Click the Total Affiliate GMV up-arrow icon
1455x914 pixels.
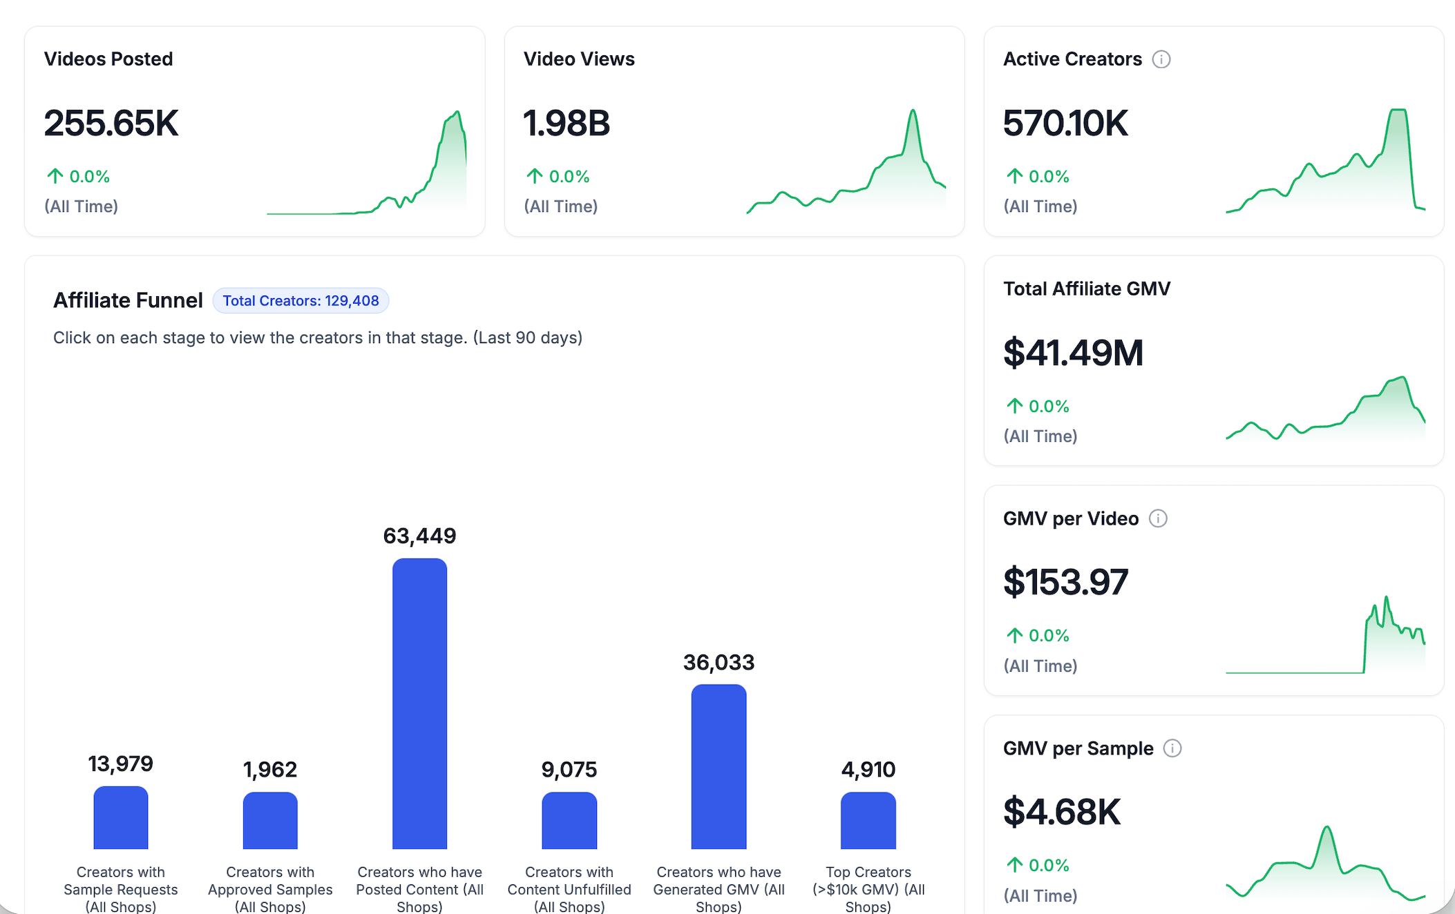[x=1014, y=407]
